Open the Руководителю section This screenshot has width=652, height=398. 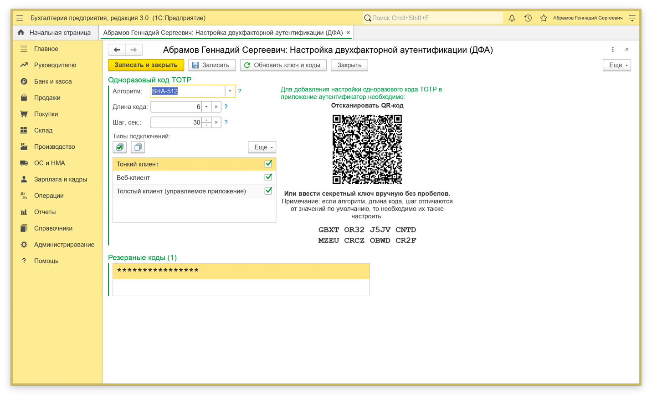55,65
